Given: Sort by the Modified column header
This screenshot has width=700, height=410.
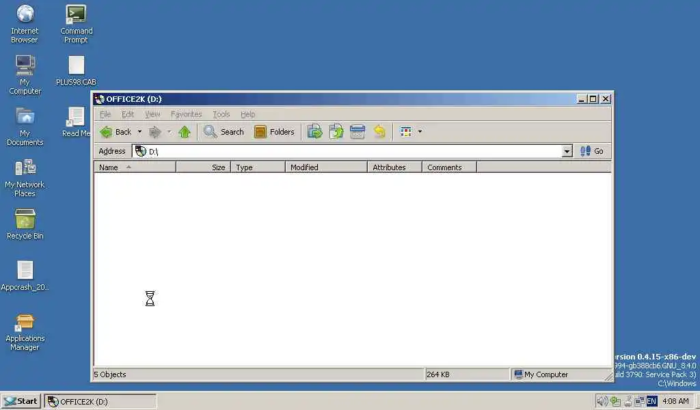Looking at the screenshot, I should 326,167.
